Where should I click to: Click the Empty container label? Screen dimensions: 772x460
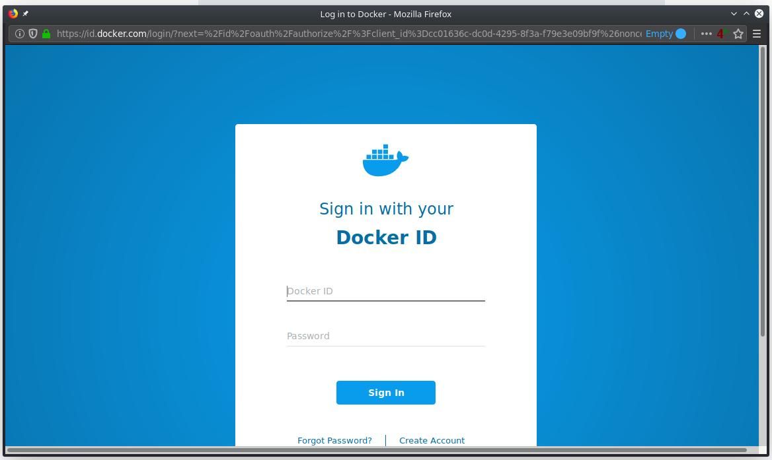659,34
